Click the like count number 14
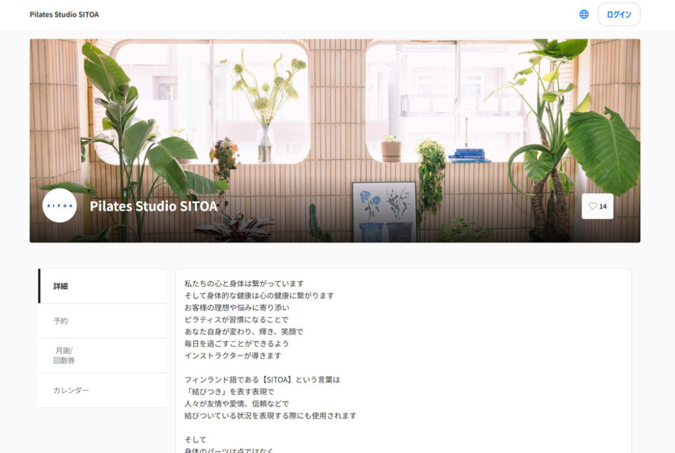The height and width of the screenshot is (453, 675). pyautogui.click(x=603, y=206)
